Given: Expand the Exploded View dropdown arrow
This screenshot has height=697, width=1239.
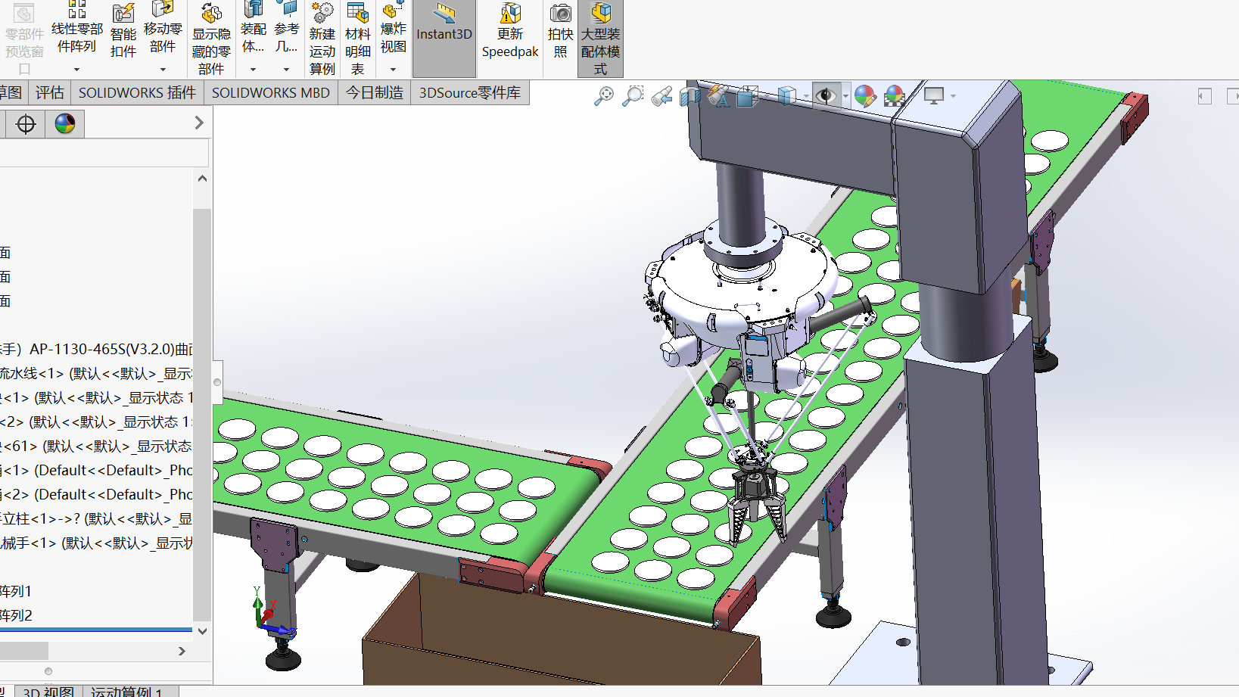Looking at the screenshot, I should tap(394, 70).
